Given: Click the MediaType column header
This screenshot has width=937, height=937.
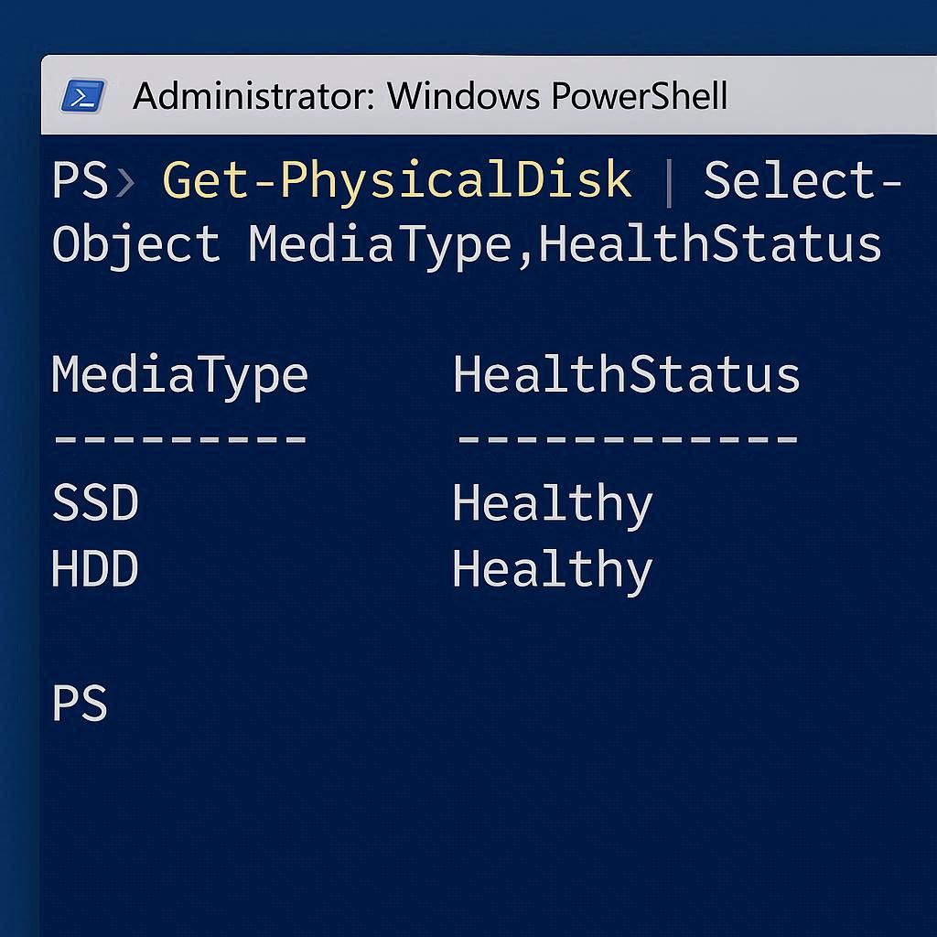Looking at the screenshot, I should pos(179,375).
